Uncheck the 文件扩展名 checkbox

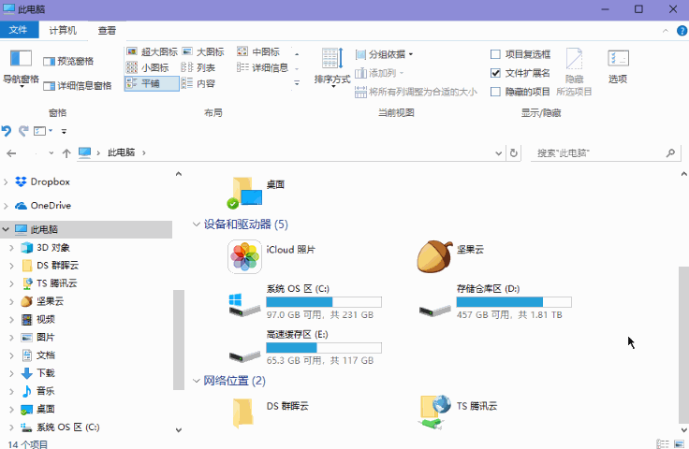(496, 73)
